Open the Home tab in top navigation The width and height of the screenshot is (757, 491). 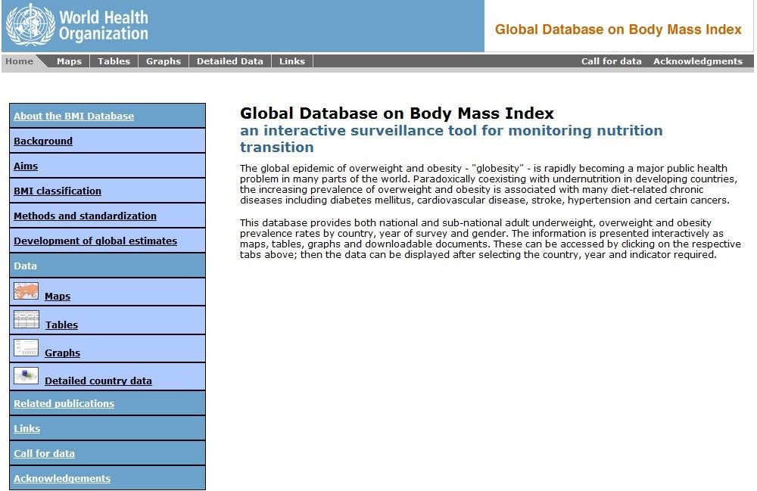[20, 61]
